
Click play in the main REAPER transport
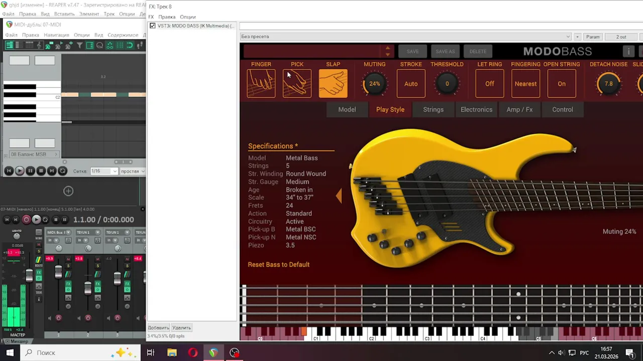(x=36, y=220)
